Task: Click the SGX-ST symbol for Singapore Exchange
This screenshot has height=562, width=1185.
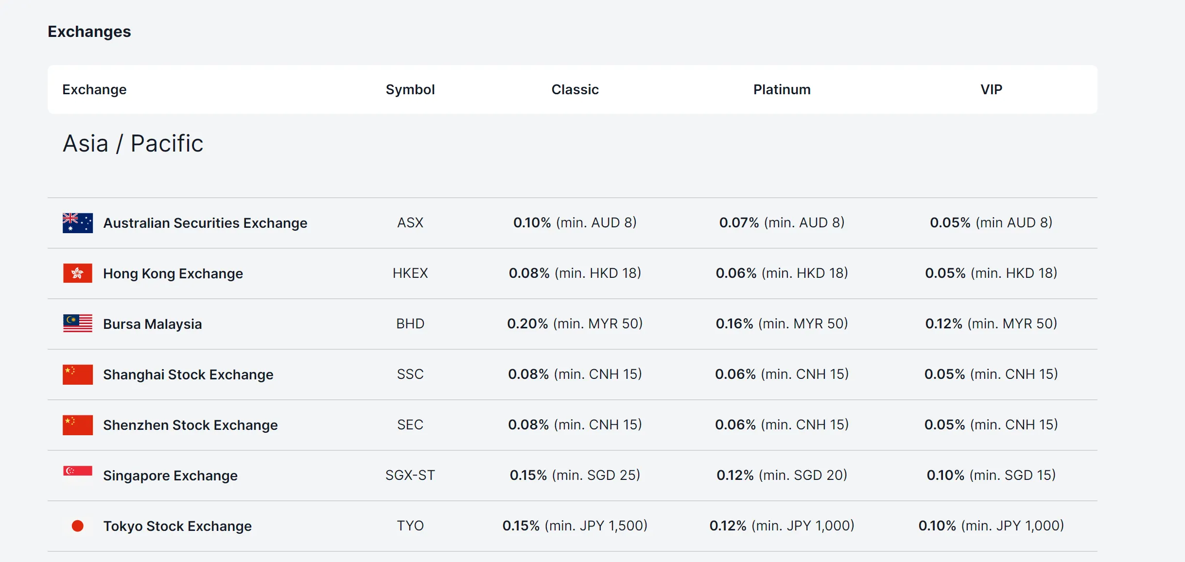Action: pyautogui.click(x=410, y=475)
